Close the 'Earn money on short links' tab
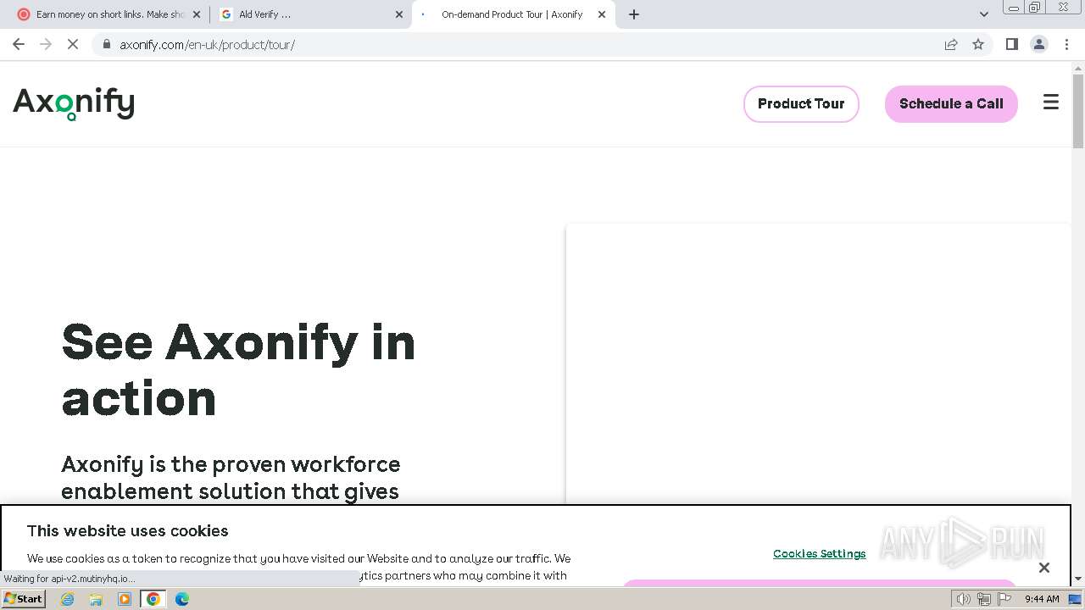The image size is (1085, 610). tap(197, 14)
